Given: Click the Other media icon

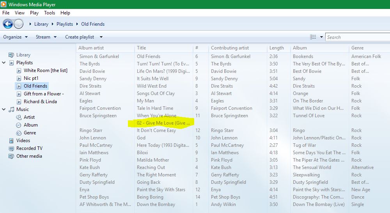Looking at the screenshot, I should click(x=11, y=156).
